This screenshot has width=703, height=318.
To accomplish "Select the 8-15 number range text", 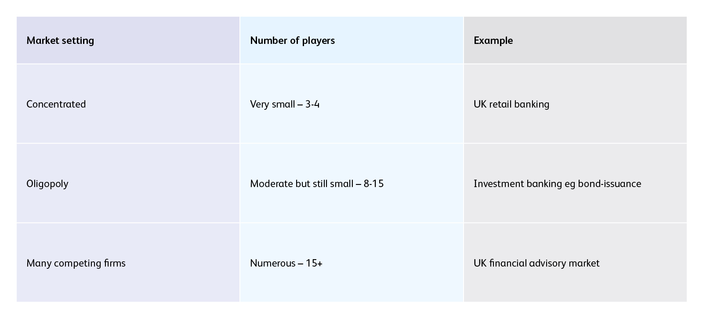I will [x=373, y=184].
